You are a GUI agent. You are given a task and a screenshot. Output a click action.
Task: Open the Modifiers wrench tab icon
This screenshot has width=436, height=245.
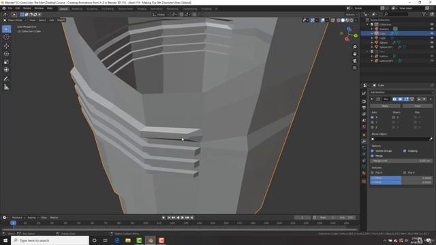[364, 142]
